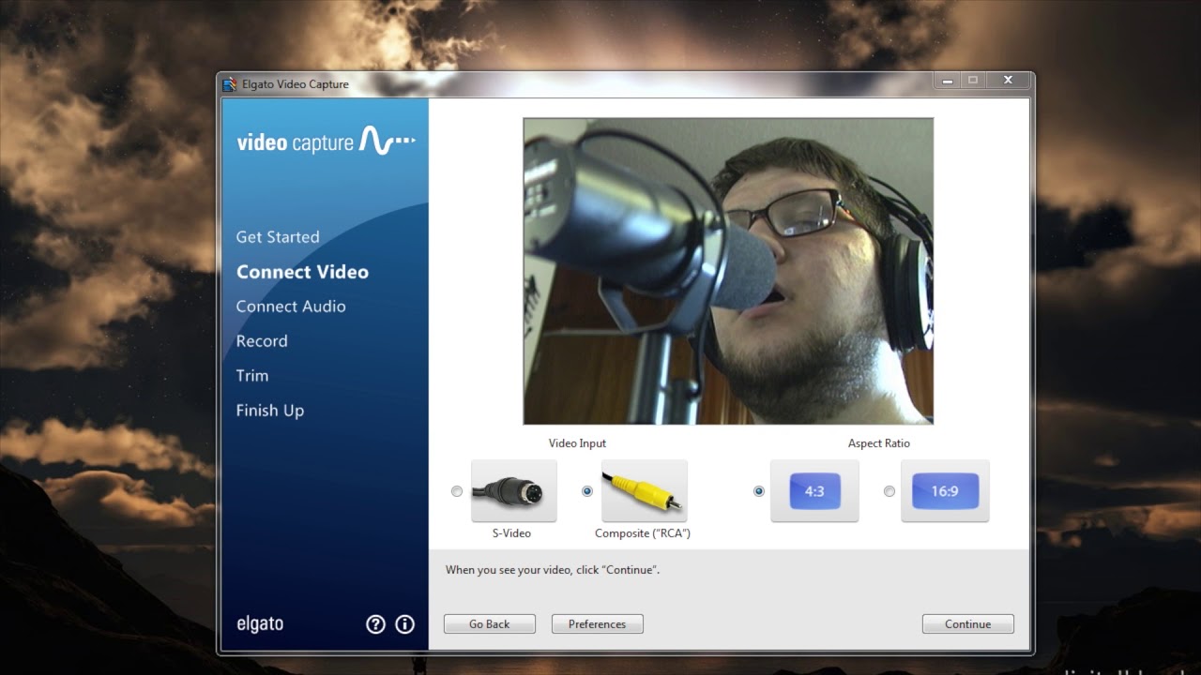Choose the 4:3 aspect ratio radio button
The width and height of the screenshot is (1201, 675).
coord(758,491)
